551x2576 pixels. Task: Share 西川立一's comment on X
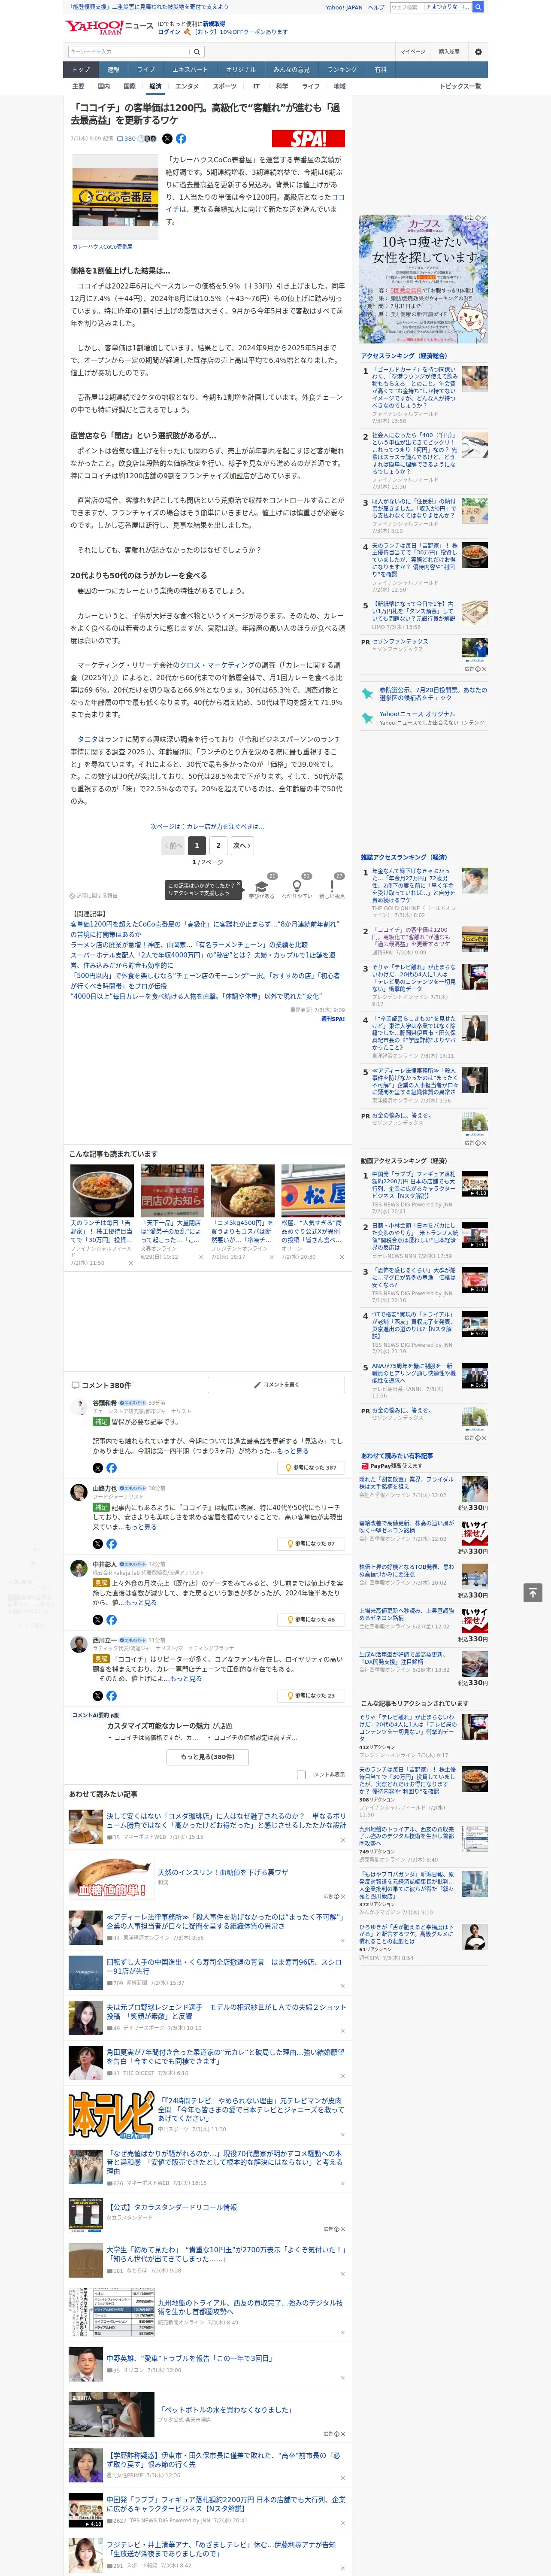pyautogui.click(x=98, y=1696)
